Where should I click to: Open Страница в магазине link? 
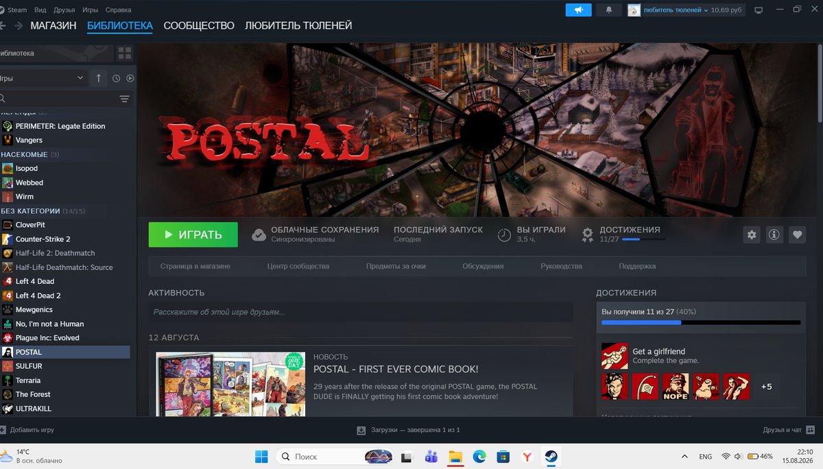click(x=195, y=266)
